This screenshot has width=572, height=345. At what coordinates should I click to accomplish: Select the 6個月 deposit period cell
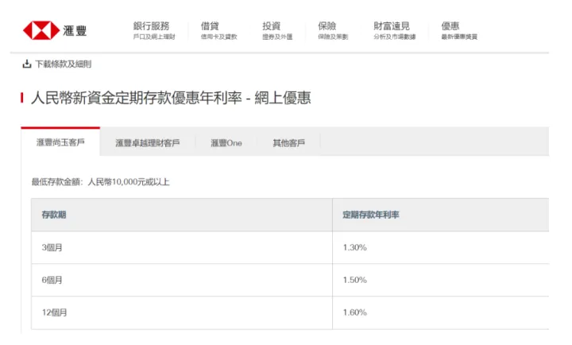pyautogui.click(x=52, y=280)
